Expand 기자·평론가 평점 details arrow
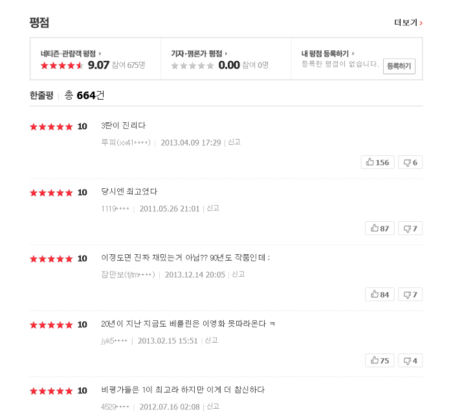The width and height of the screenshot is (453, 412). (226, 54)
